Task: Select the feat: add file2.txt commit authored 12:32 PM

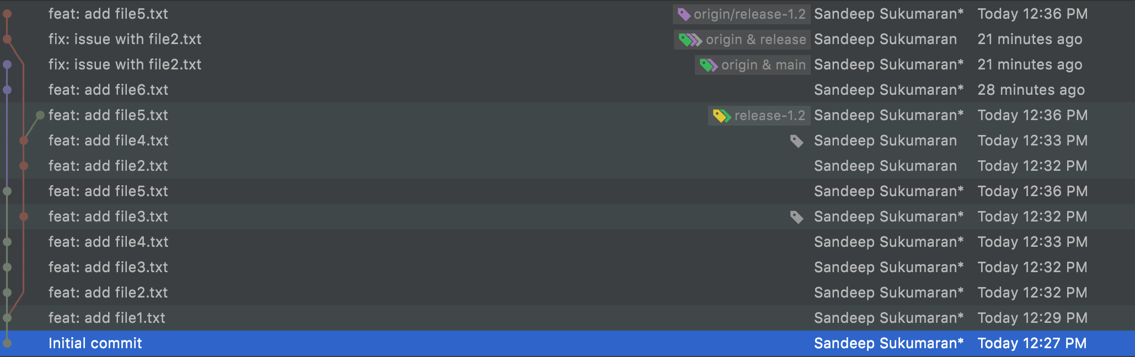Action: (x=331, y=165)
